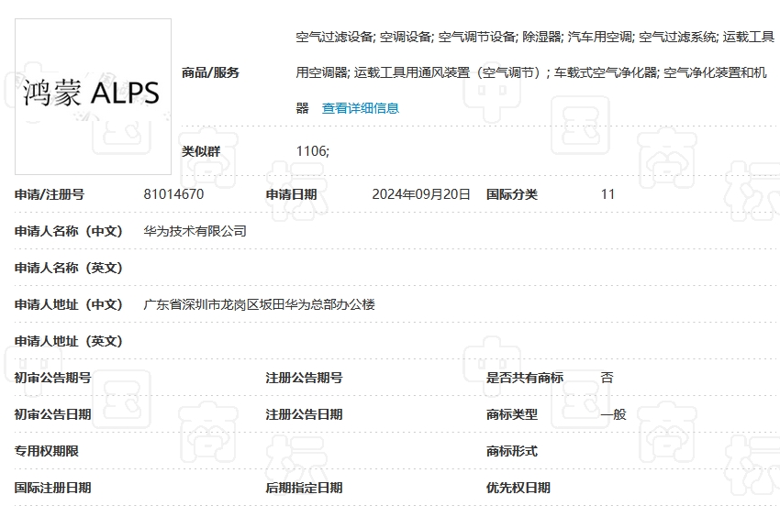Click the 后期指定日期 label
The image size is (780, 506).
coord(304,488)
